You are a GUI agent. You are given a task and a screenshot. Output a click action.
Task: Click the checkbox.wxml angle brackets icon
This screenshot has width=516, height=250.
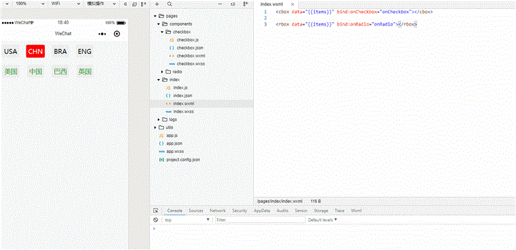click(172, 55)
